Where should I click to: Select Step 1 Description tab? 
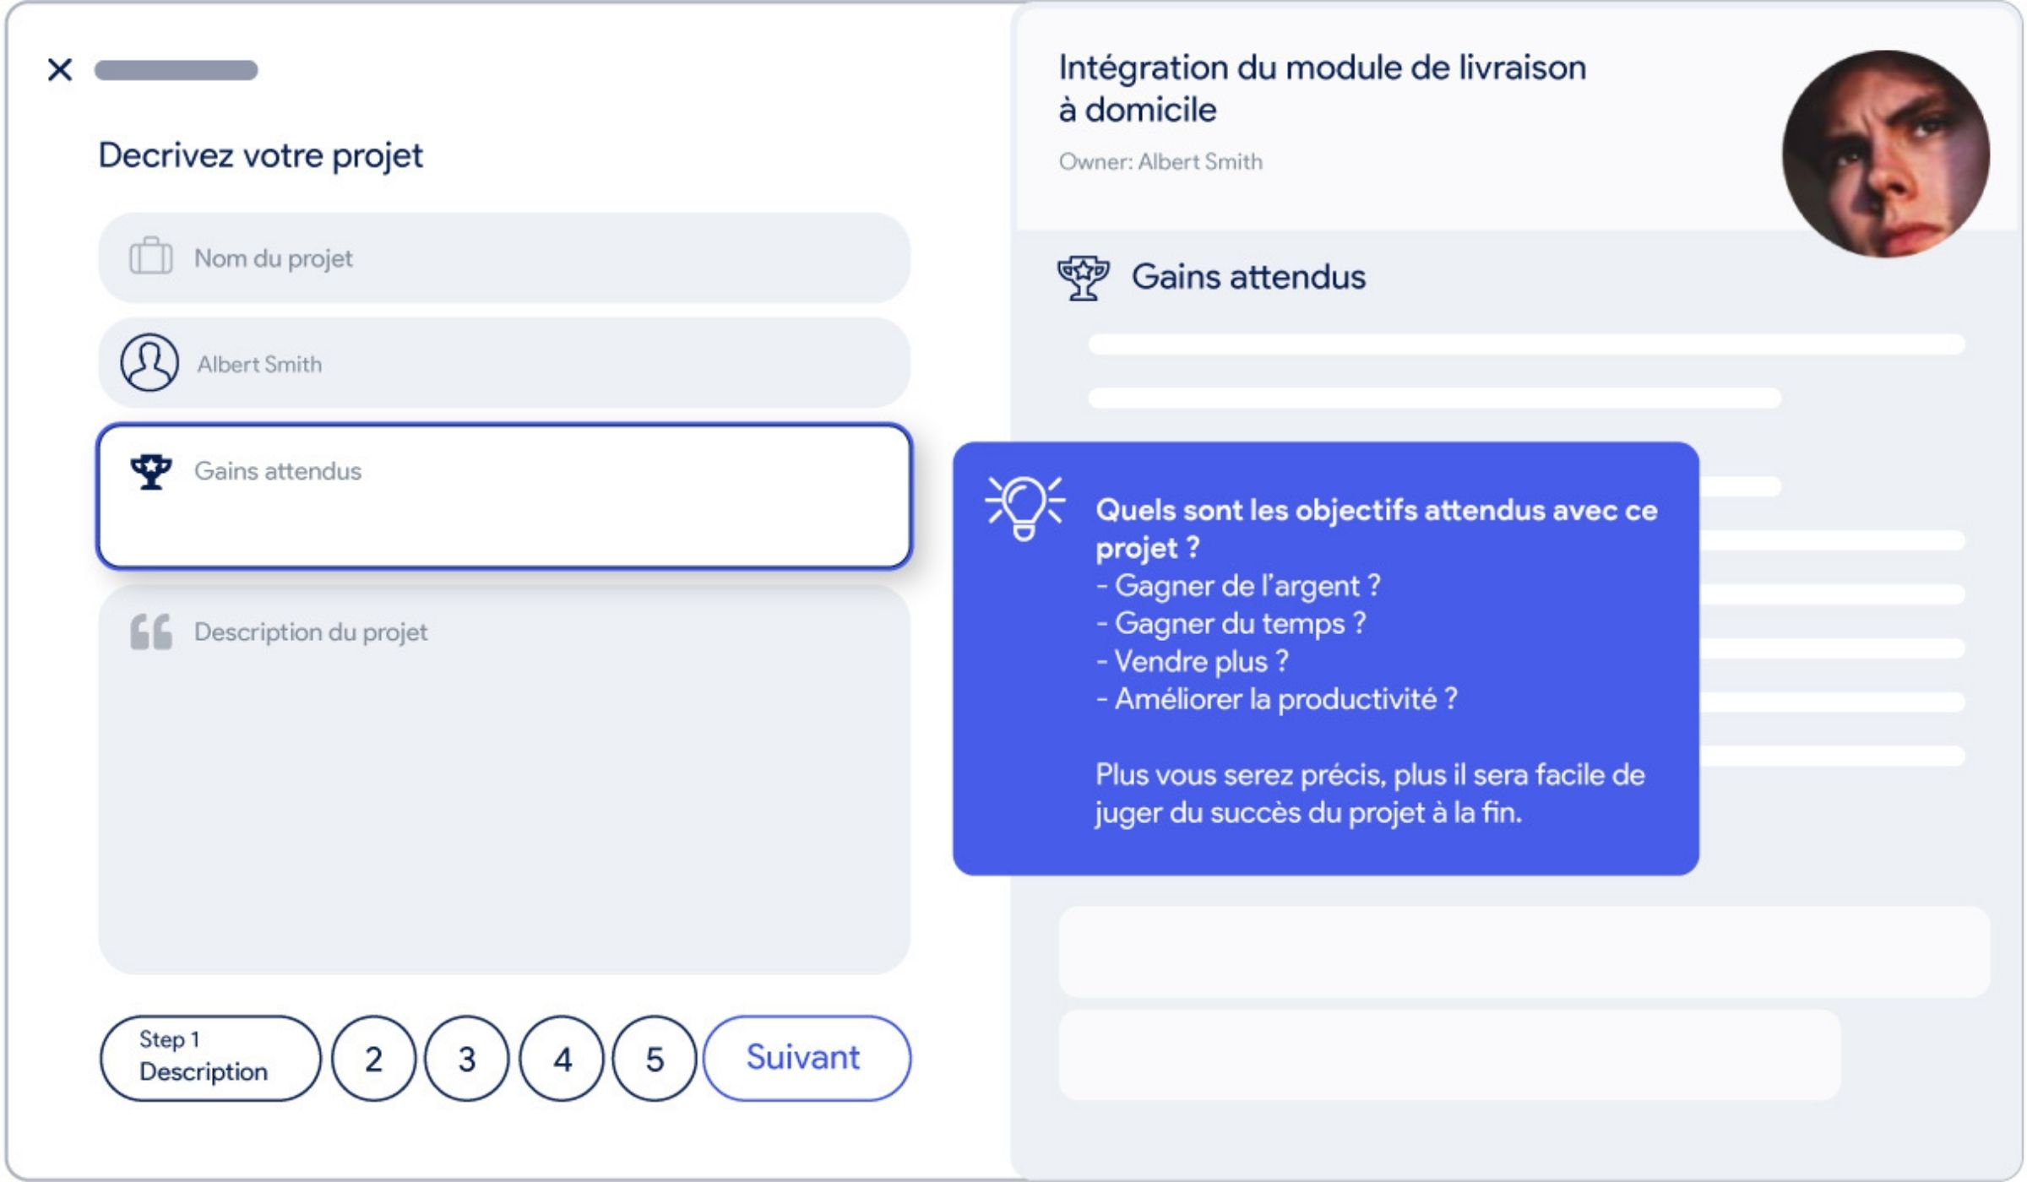(210, 1058)
